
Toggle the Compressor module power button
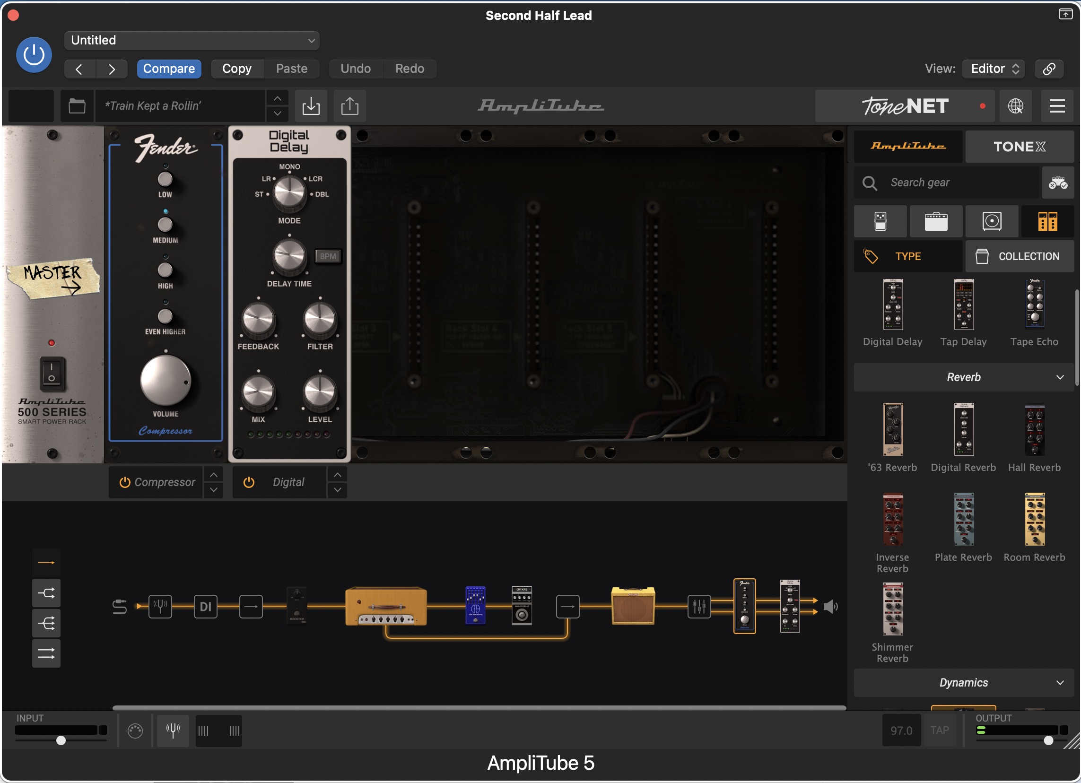pos(125,482)
